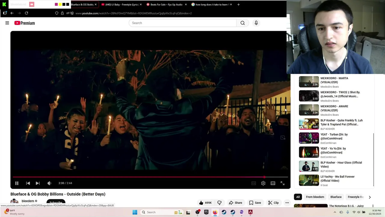
Task: Open the taskbar volume control
Action: (359, 212)
